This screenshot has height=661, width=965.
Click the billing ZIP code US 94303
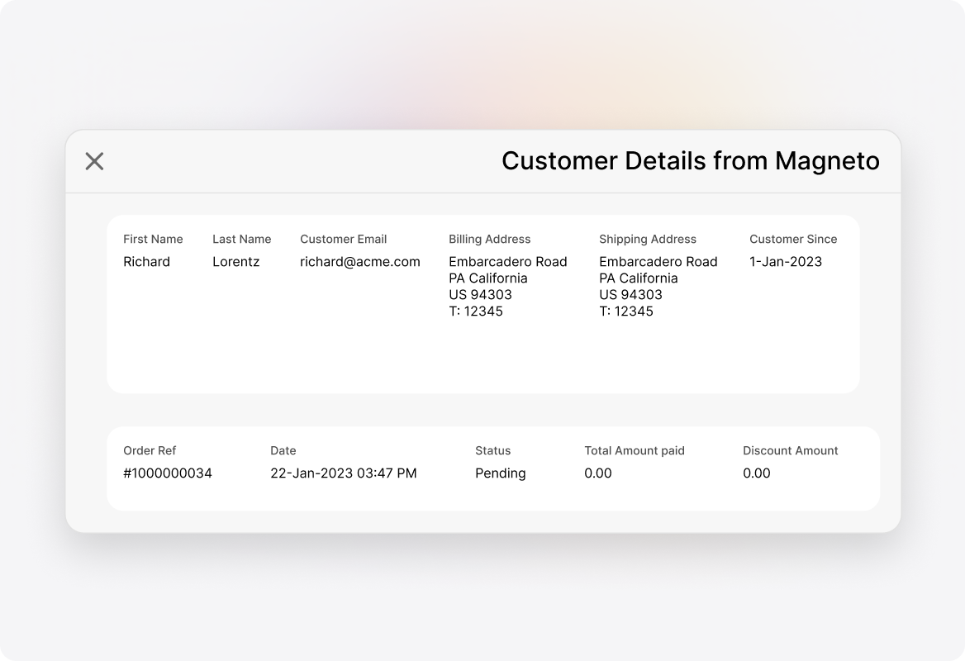(478, 294)
